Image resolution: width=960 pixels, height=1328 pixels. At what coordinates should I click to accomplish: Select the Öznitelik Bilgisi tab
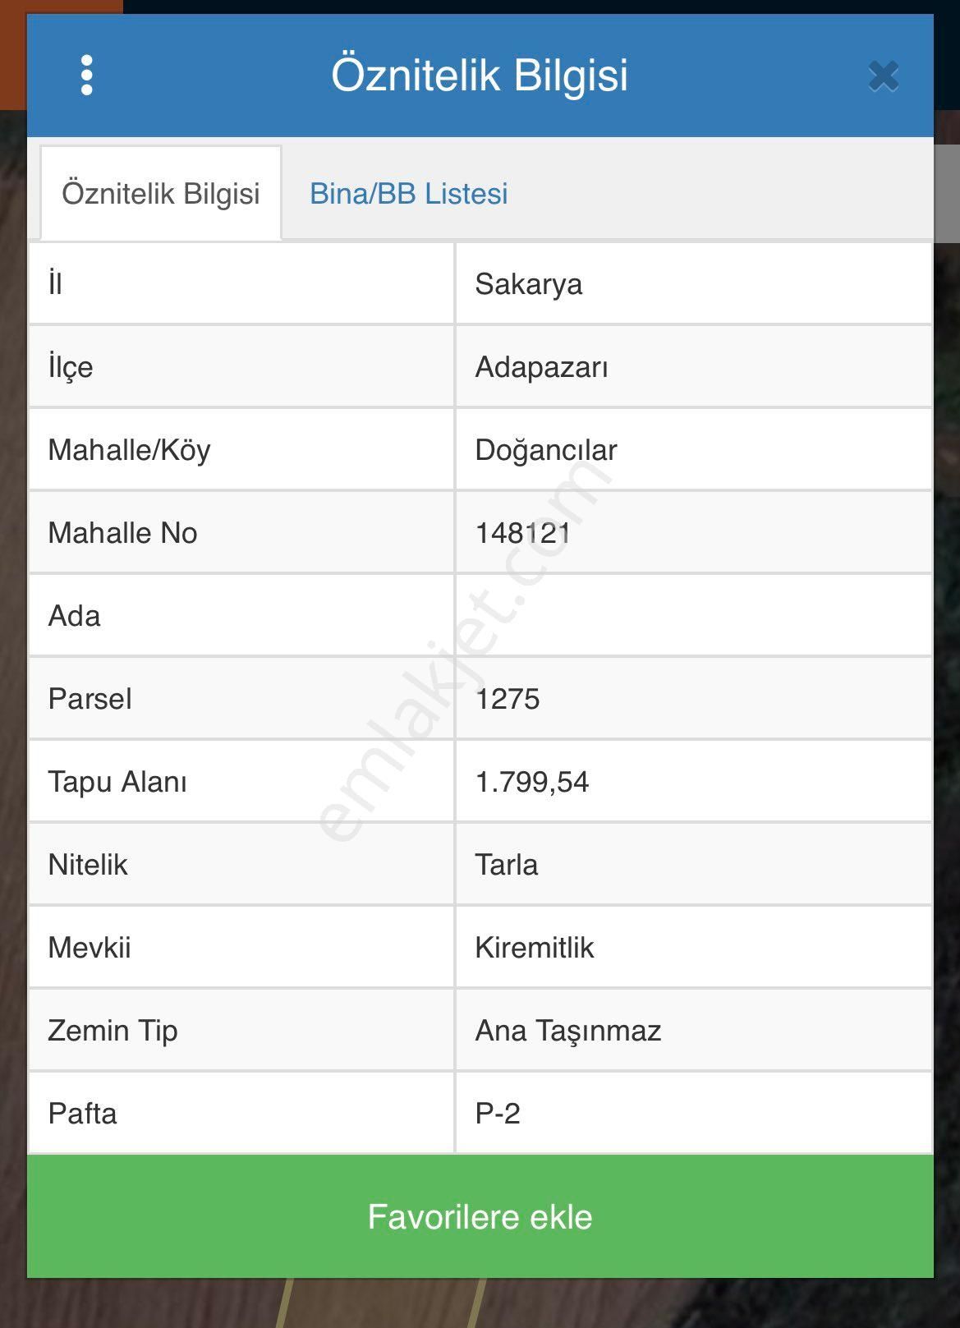[161, 194]
